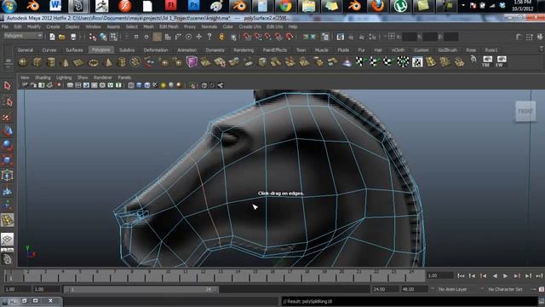Click the range slider bar
This screenshot has height=307, width=545.
141,290
